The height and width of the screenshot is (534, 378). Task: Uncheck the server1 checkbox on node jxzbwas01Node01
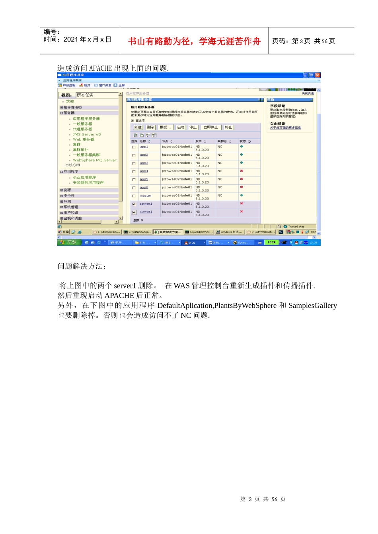tap(134, 212)
